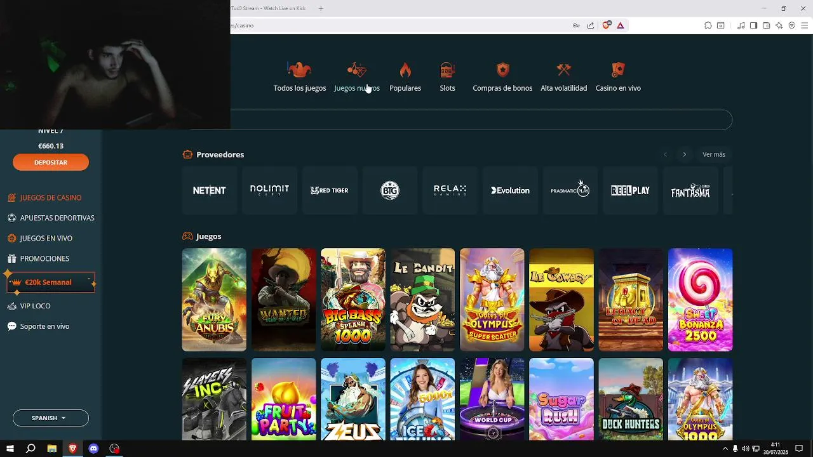Image resolution: width=813 pixels, height=457 pixels.
Task: Launch Legacy of Dead game
Action: click(631, 300)
